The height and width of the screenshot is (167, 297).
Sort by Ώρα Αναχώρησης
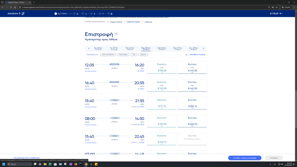[108, 55]
